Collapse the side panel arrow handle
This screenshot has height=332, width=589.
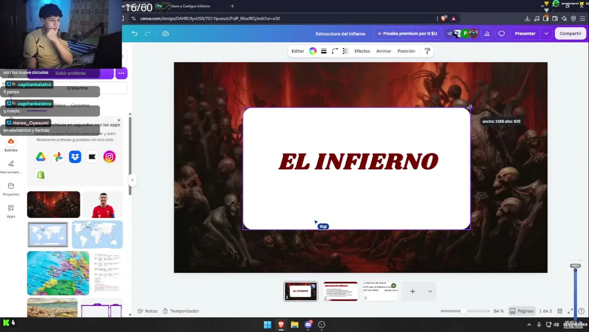pyautogui.click(x=132, y=180)
